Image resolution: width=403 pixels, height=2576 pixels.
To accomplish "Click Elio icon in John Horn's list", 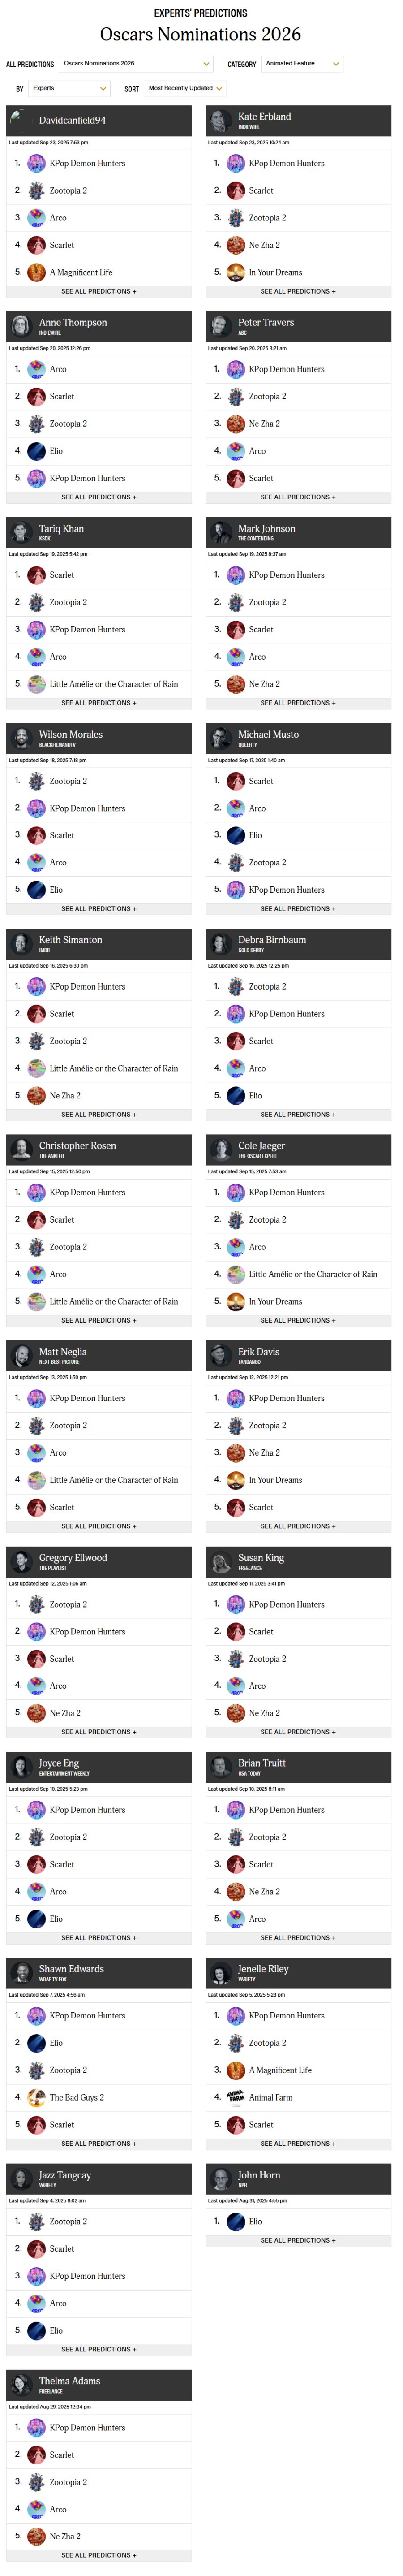I will pyautogui.click(x=236, y=2221).
